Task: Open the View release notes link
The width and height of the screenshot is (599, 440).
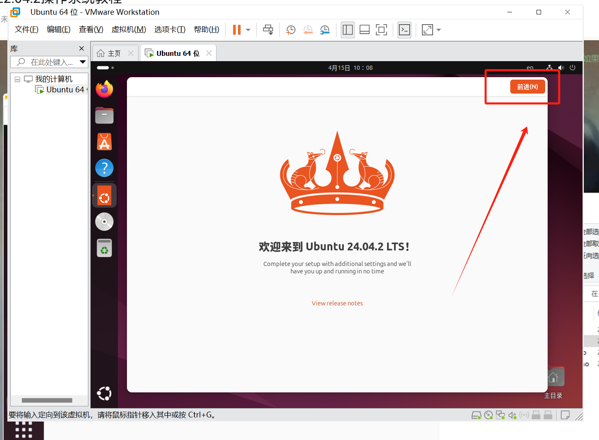Action: [337, 303]
